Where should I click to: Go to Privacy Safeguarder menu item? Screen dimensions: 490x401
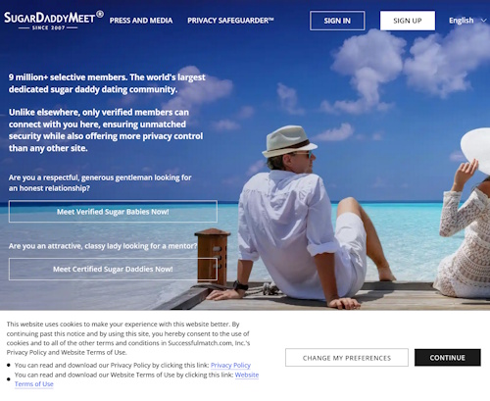(x=230, y=21)
